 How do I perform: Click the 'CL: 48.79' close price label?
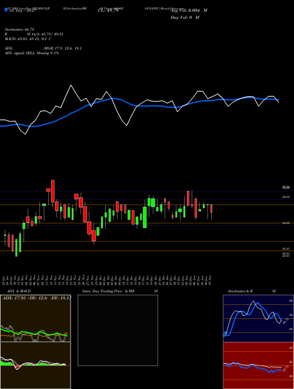click(108, 11)
